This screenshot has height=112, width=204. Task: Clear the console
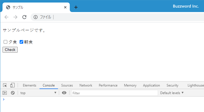[13, 93]
